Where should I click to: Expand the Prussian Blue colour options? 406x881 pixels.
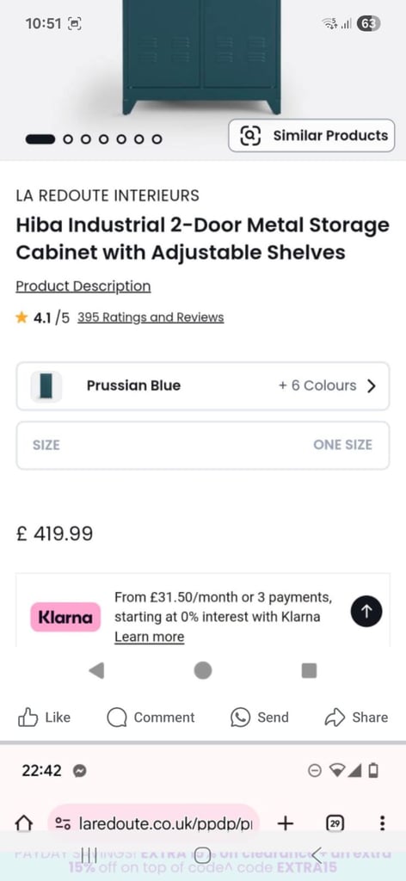tap(203, 386)
